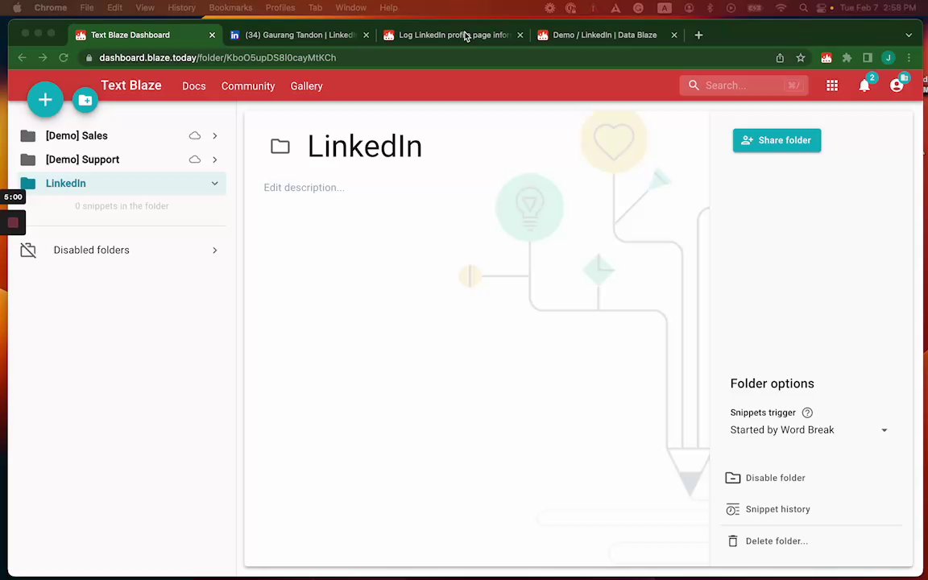Open the Profiles menu
This screenshot has height=580, width=928.
pos(280,8)
